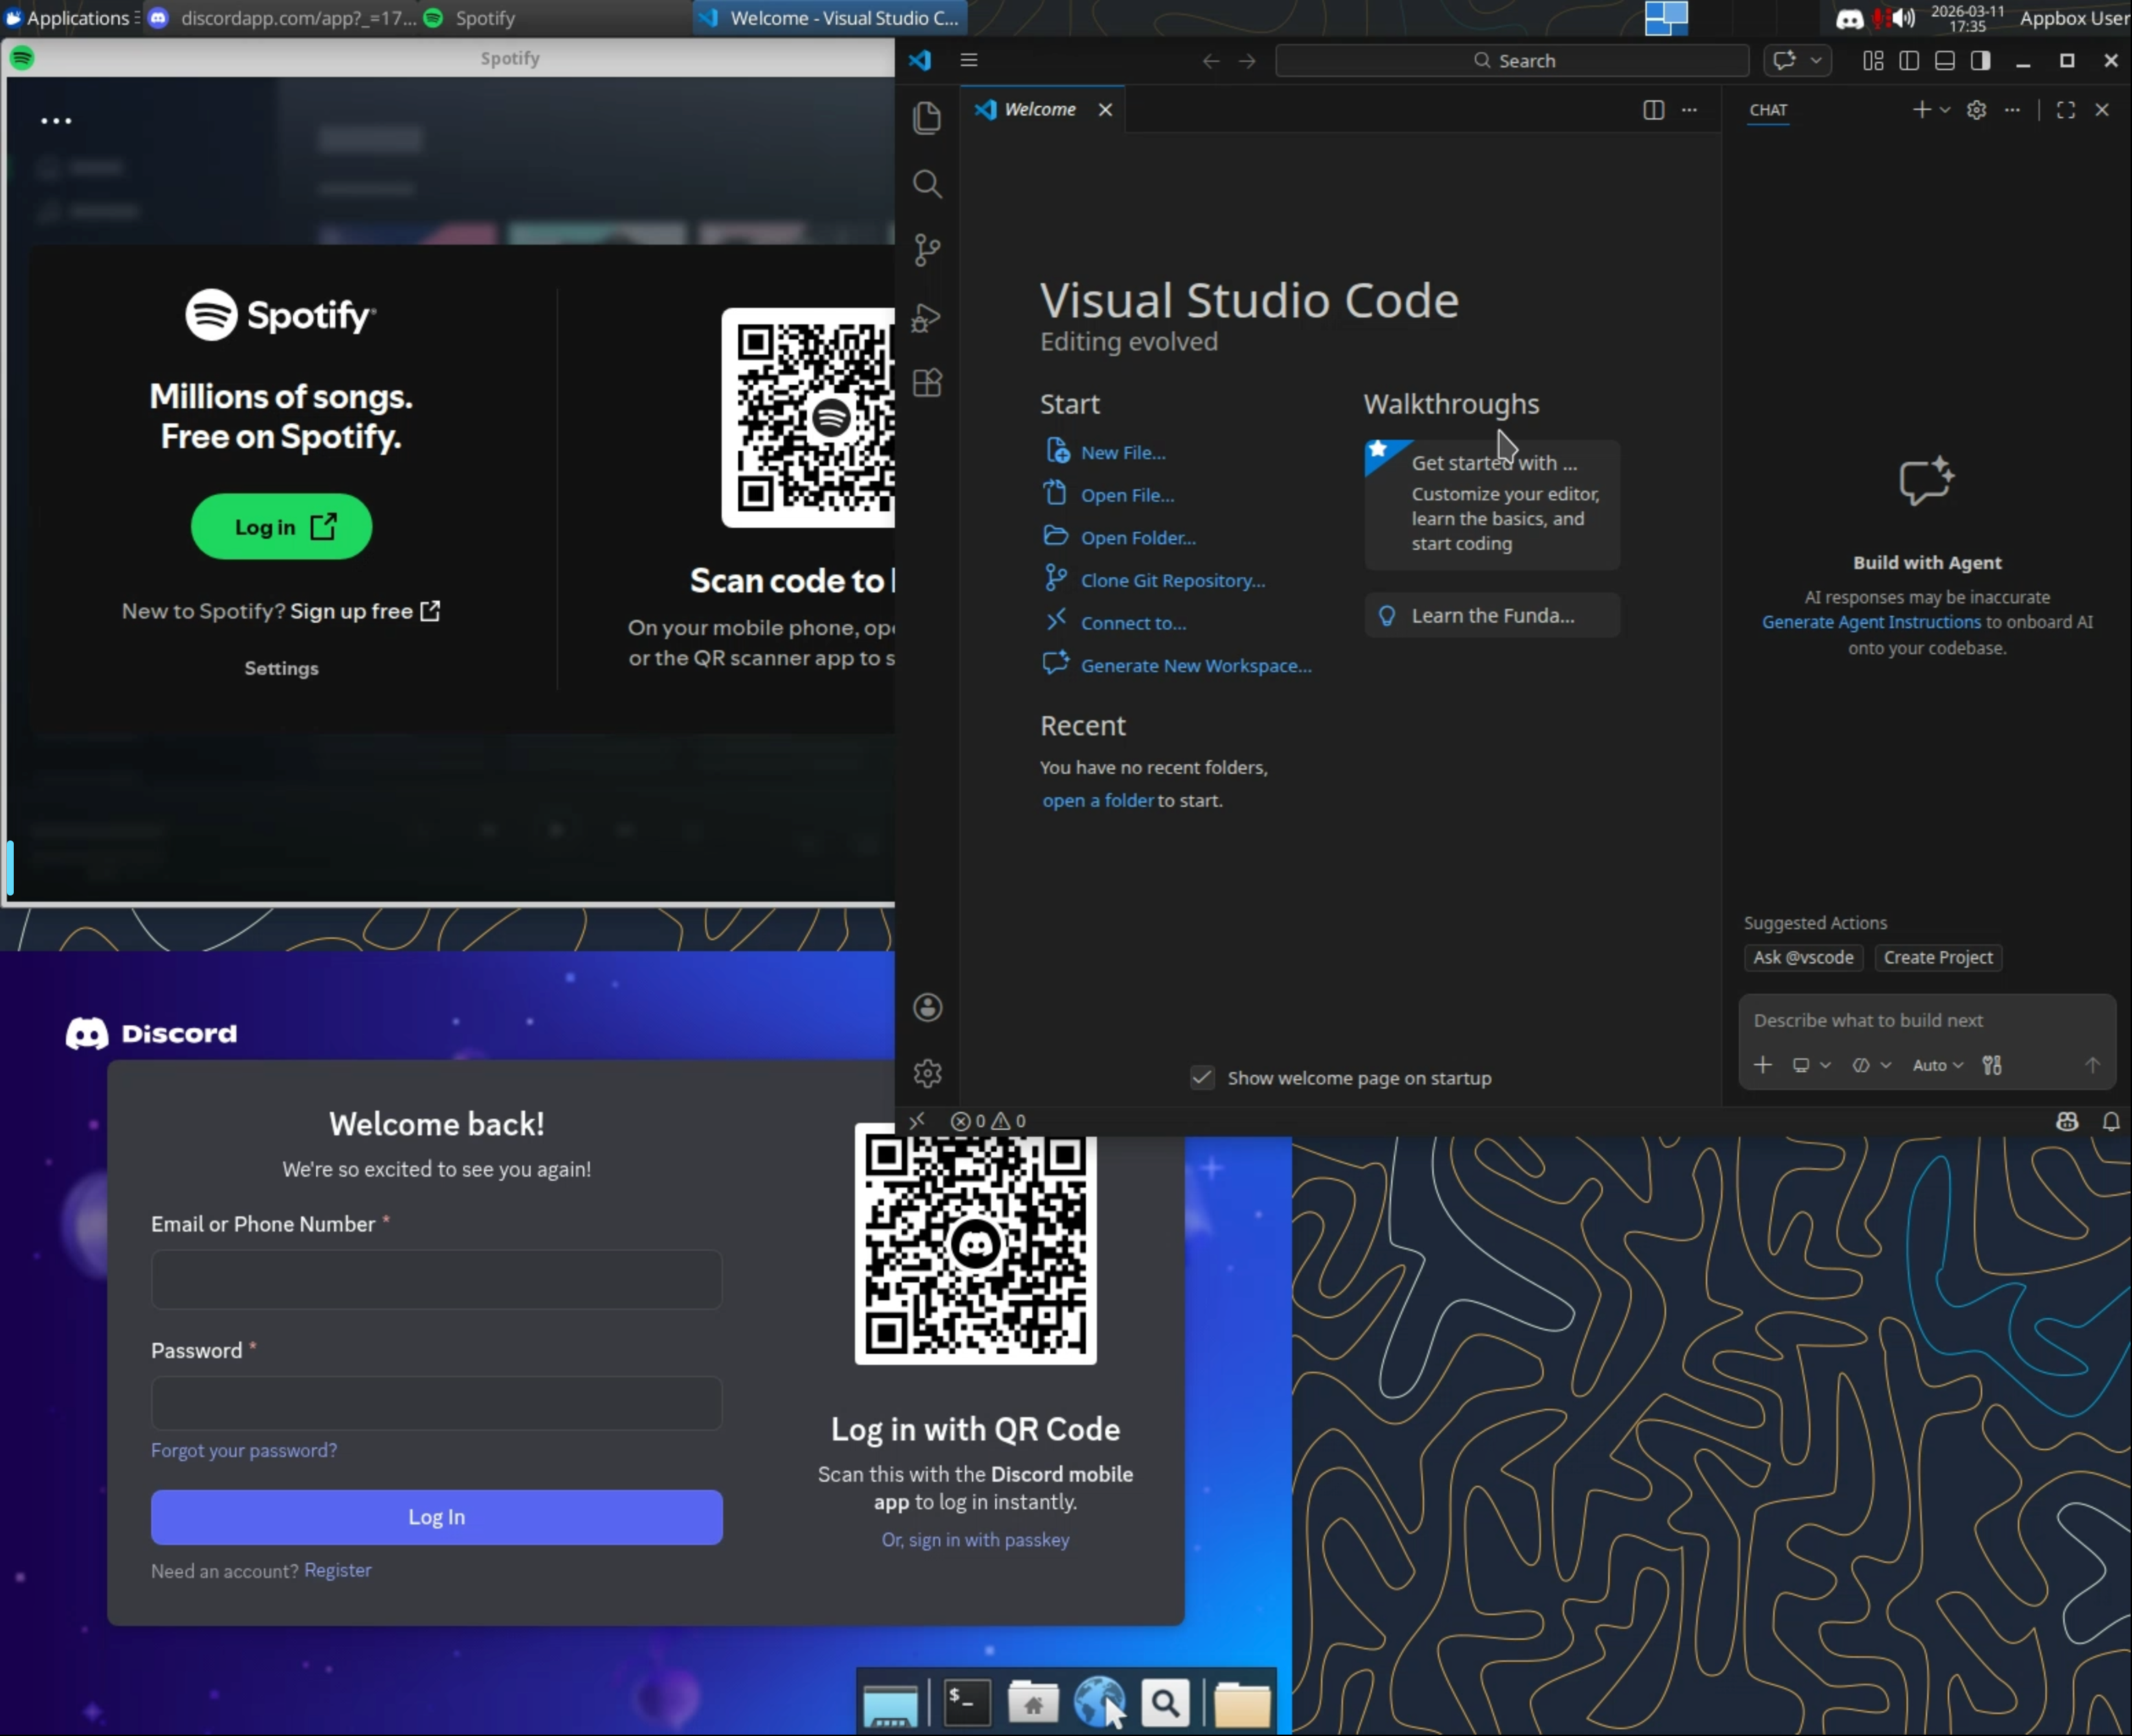The image size is (2132, 1736).
Task: Switch to Discord window in taskbar
Action: [284, 18]
